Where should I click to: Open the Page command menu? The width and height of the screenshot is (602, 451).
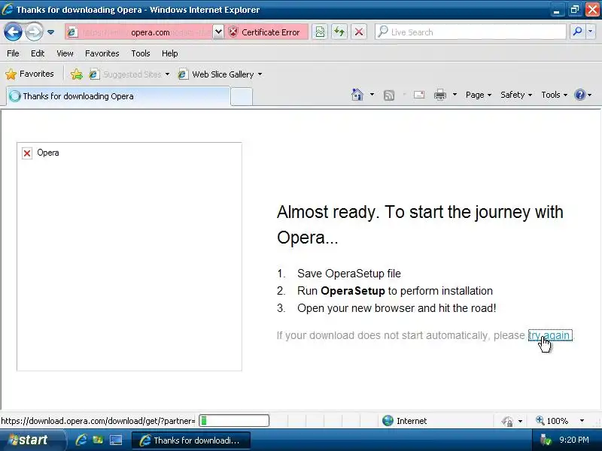tap(479, 95)
